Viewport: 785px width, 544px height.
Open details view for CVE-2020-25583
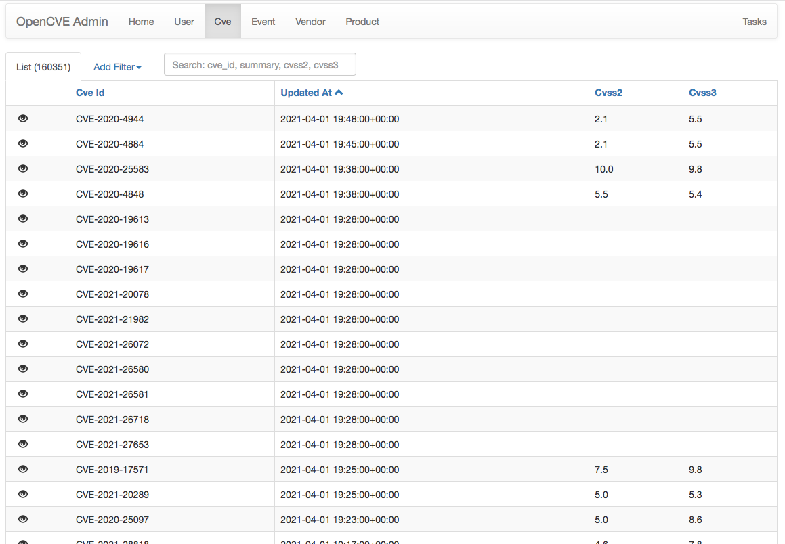(22, 168)
